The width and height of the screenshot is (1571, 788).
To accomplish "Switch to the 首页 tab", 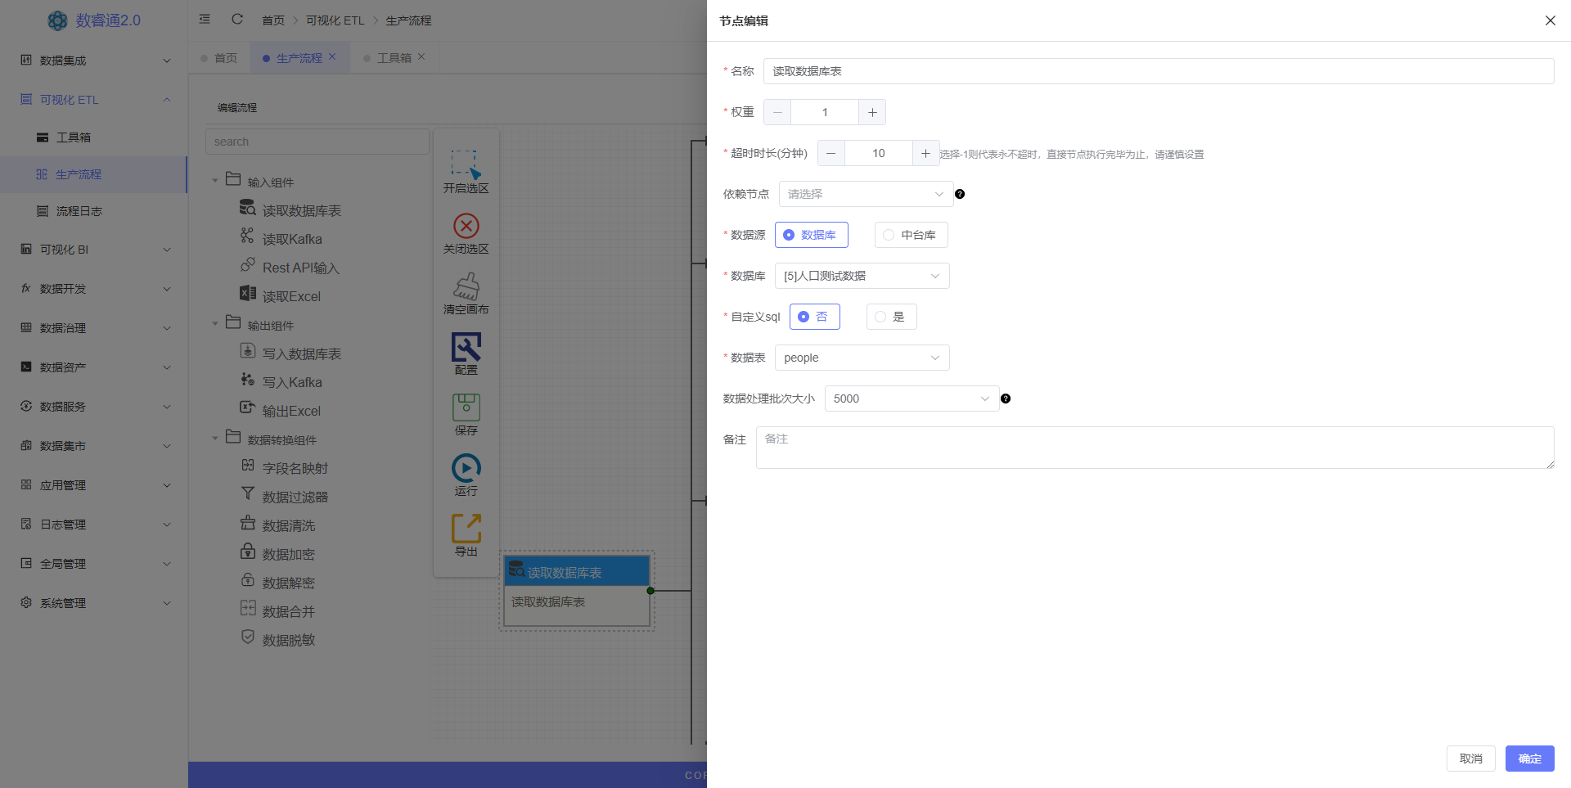I will (219, 58).
